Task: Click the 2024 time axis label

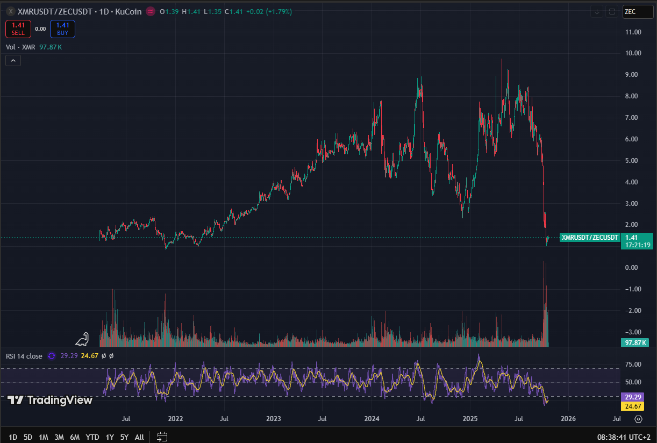Action: coord(372,419)
